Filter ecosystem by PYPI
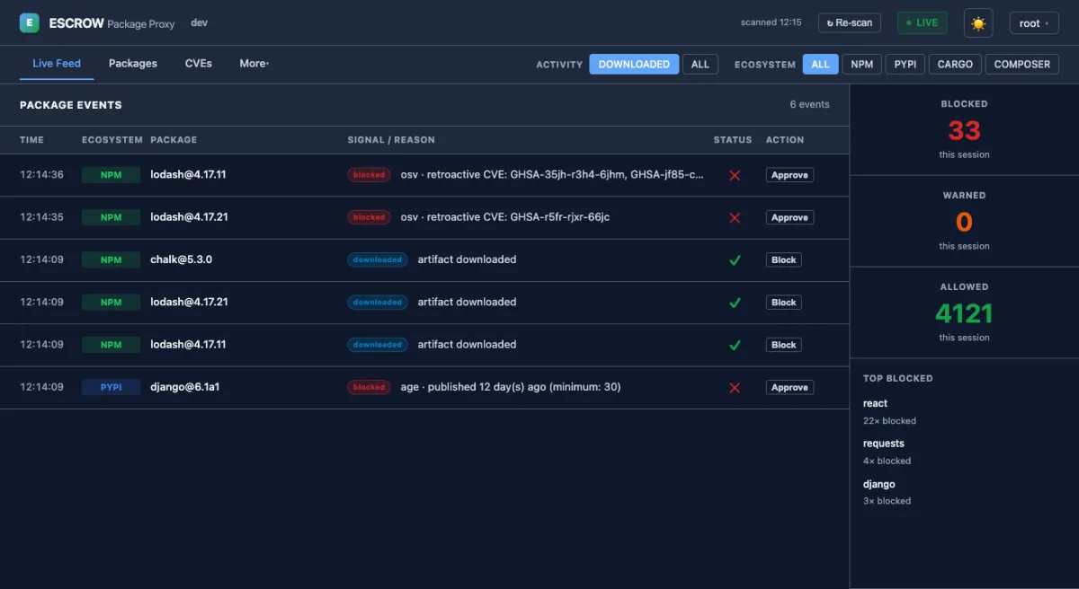The width and height of the screenshot is (1079, 589). (905, 64)
